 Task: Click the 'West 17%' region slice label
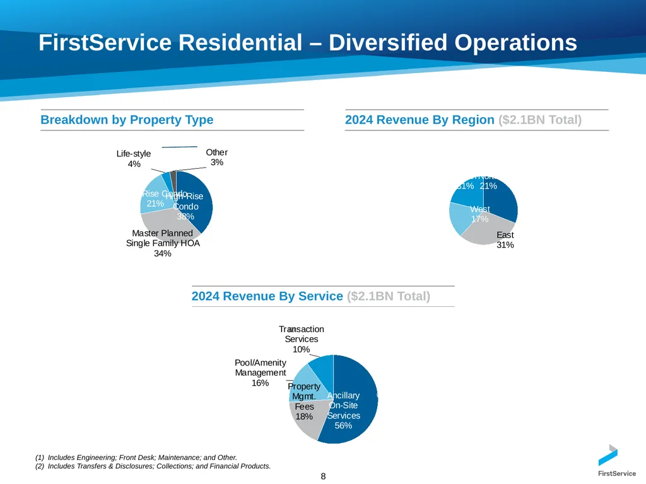point(480,214)
